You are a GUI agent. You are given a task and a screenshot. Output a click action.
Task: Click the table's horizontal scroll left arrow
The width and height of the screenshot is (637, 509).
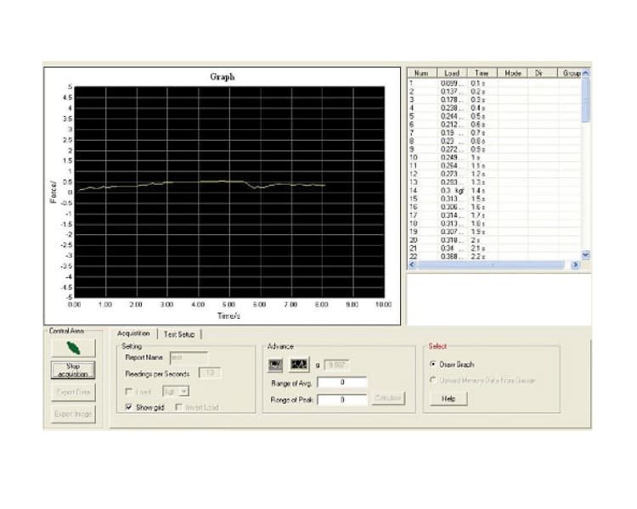pyautogui.click(x=413, y=265)
